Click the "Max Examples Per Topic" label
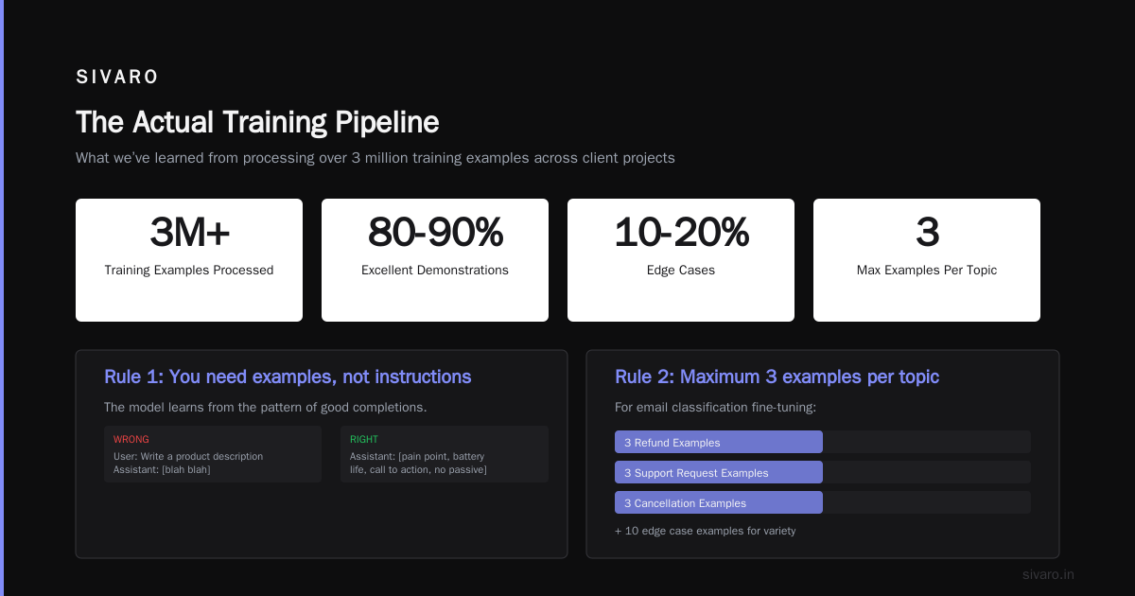Viewport: 1135px width, 596px height. pos(927,271)
